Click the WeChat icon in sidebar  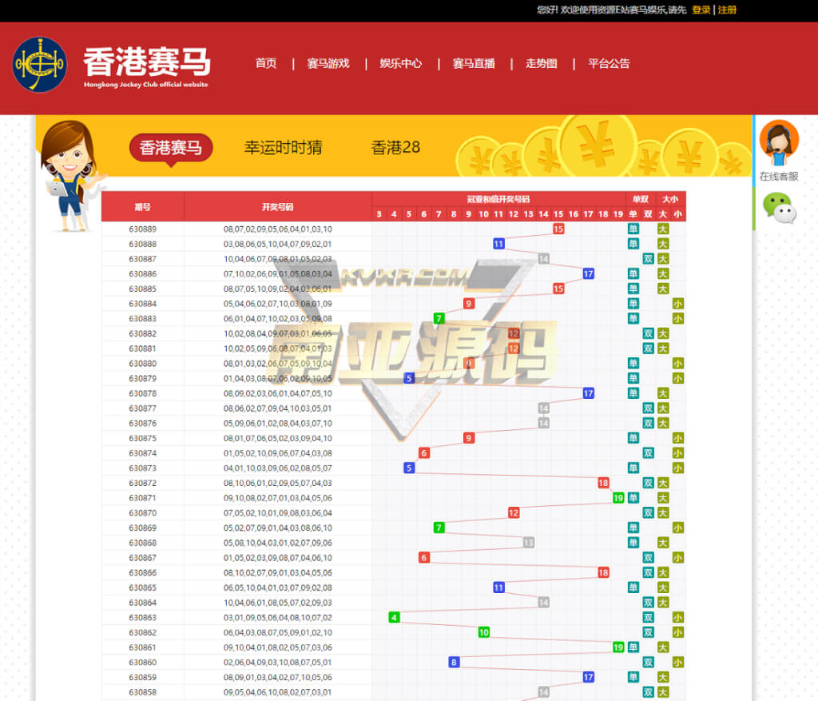[x=780, y=207]
